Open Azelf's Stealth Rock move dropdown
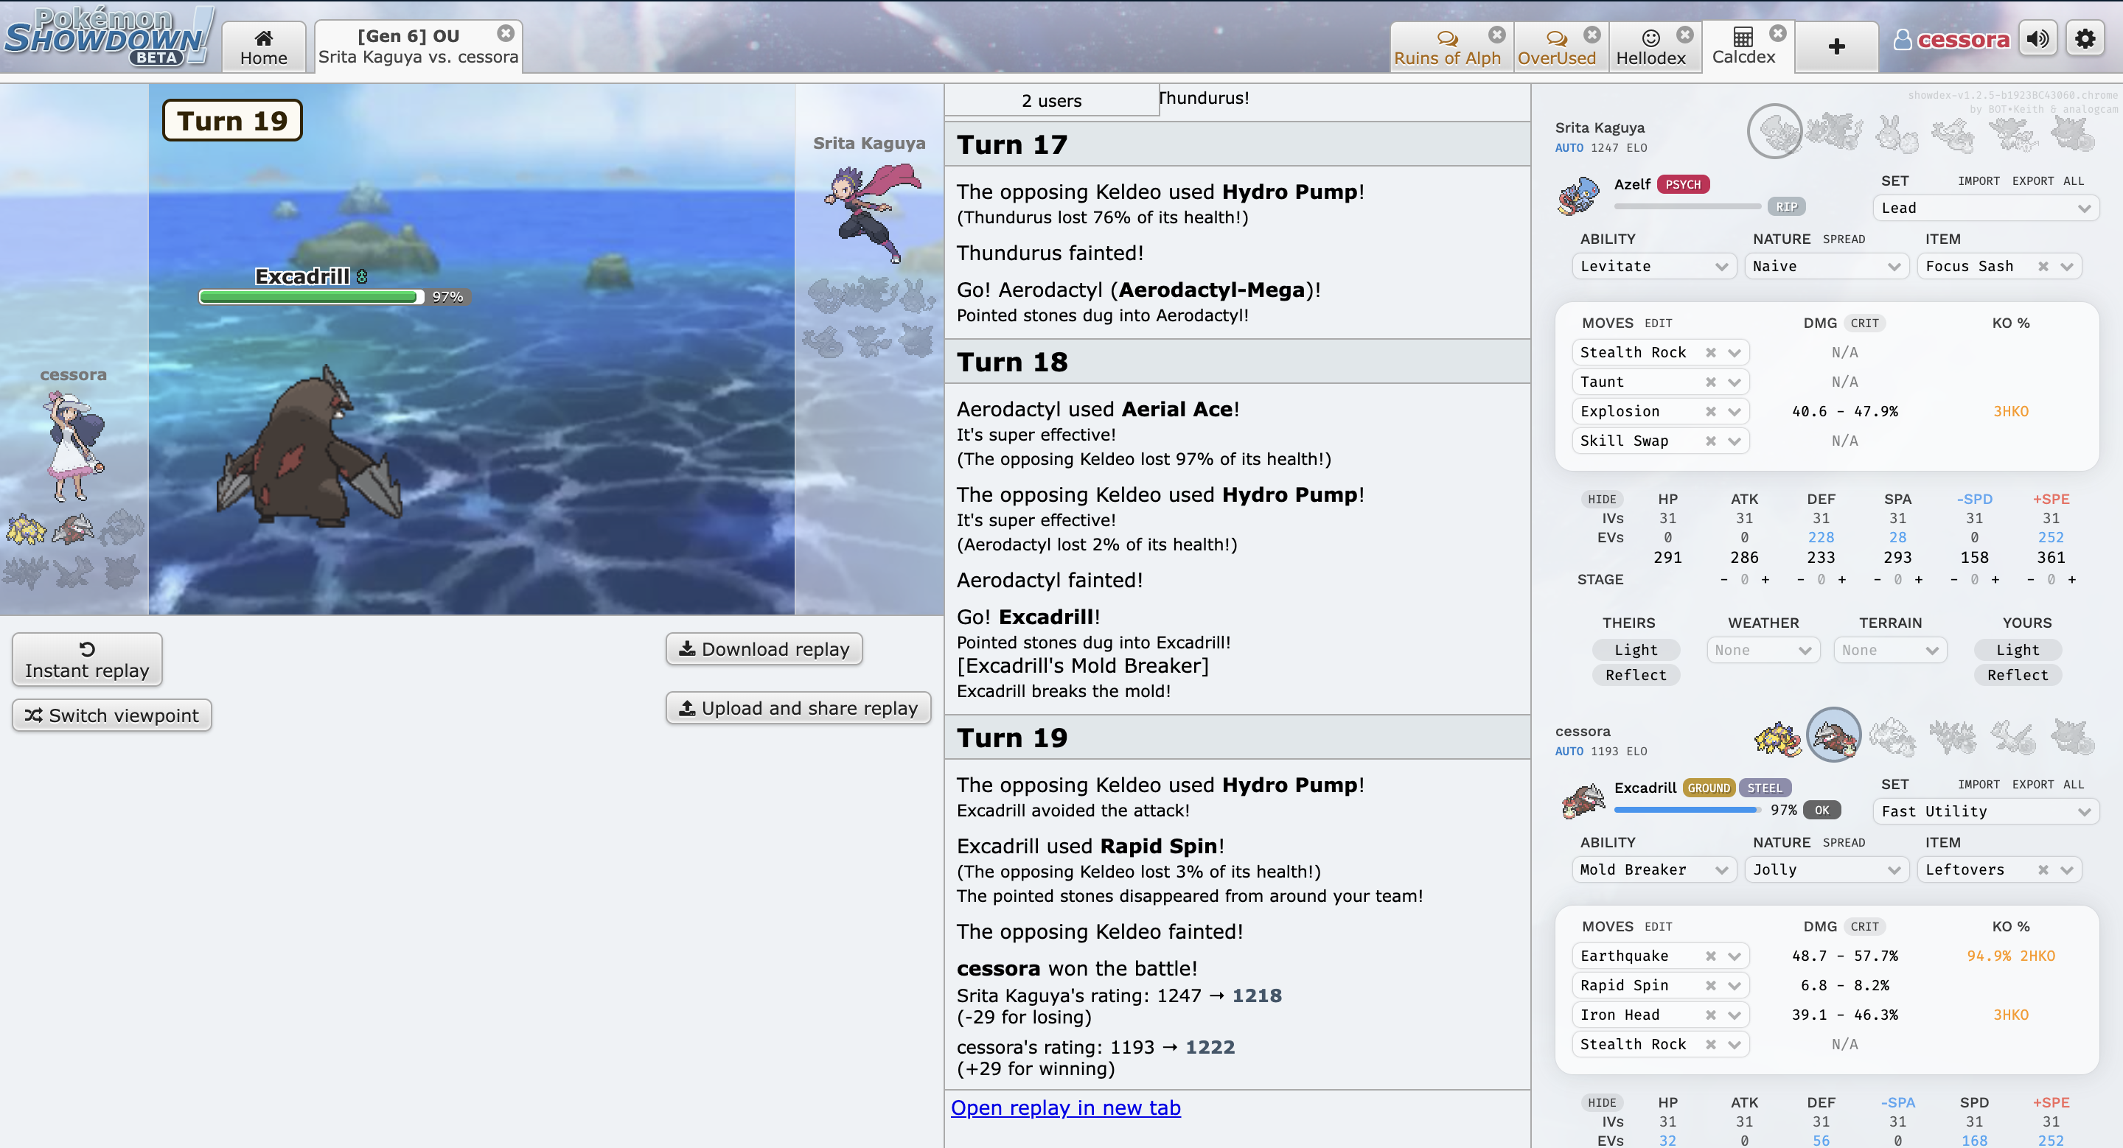The height and width of the screenshot is (1148, 2123). [1735, 352]
